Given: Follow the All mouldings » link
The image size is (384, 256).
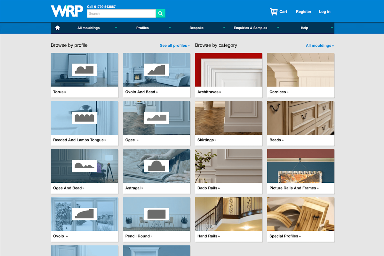Looking at the screenshot, I should click(320, 45).
